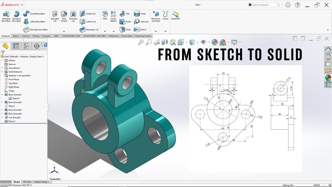Switch to the Sketch ribbon tab

[16, 36]
